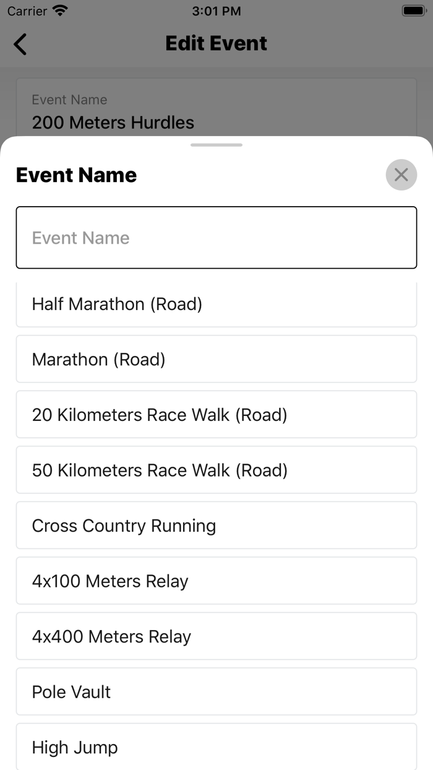Screen dimensions: 433x770
Task: Focus the Event Name search field
Action: pos(216,238)
